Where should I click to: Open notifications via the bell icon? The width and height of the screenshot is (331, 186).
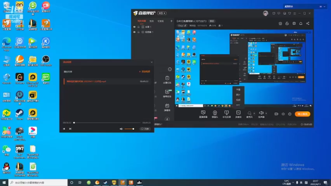(301, 24)
